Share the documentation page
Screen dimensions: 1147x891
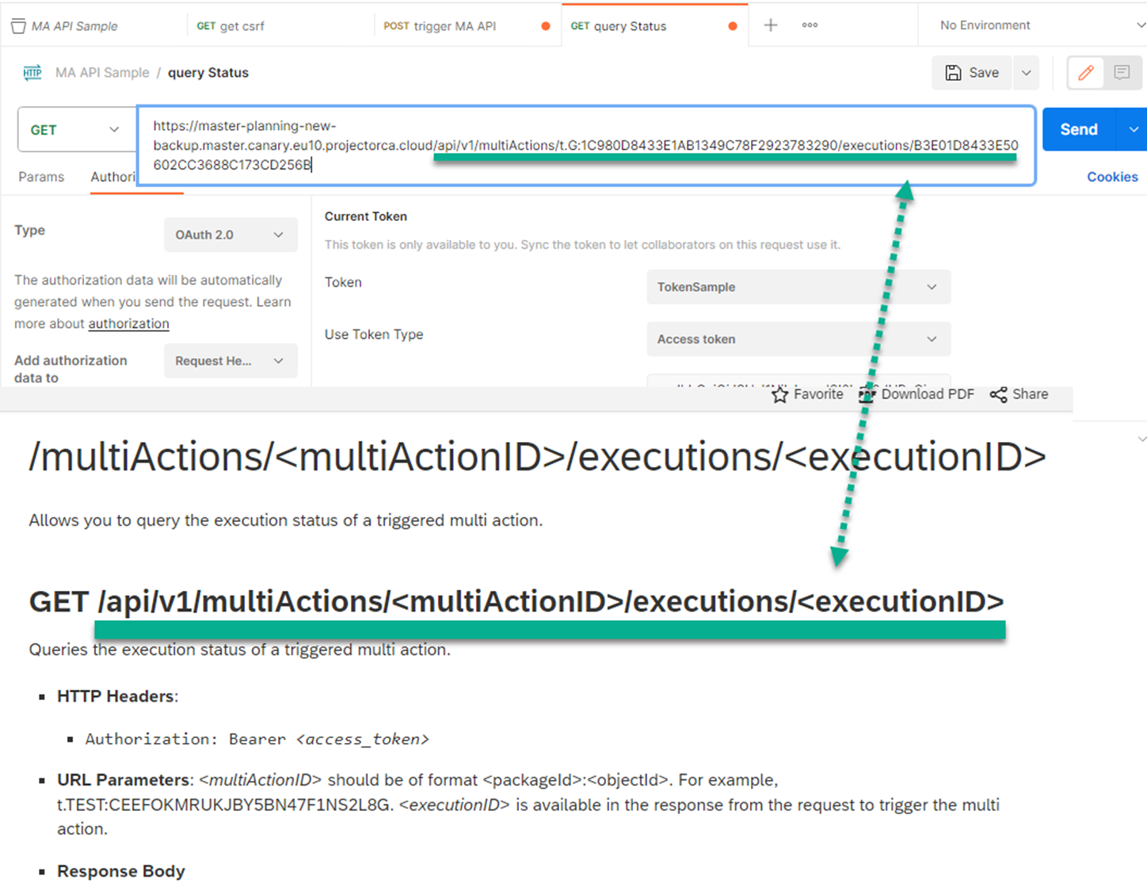(1019, 394)
